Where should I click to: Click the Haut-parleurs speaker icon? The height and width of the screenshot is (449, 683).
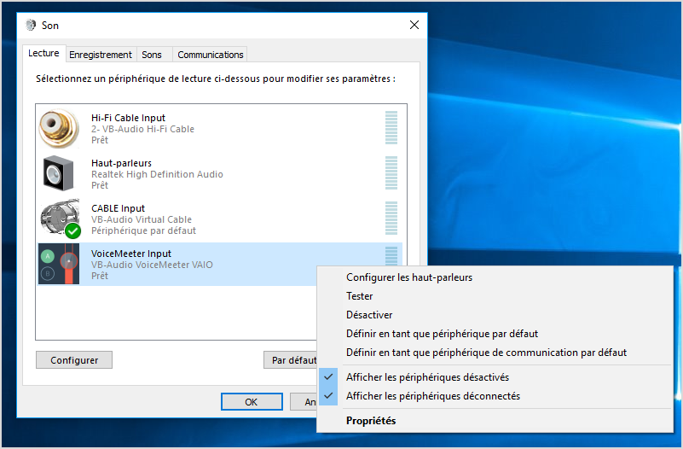point(59,173)
